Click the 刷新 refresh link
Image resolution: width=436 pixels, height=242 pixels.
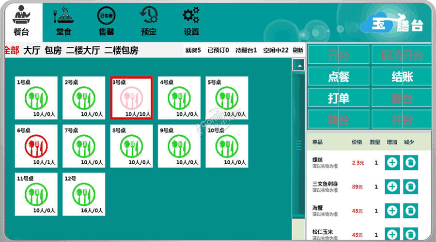click(x=298, y=50)
